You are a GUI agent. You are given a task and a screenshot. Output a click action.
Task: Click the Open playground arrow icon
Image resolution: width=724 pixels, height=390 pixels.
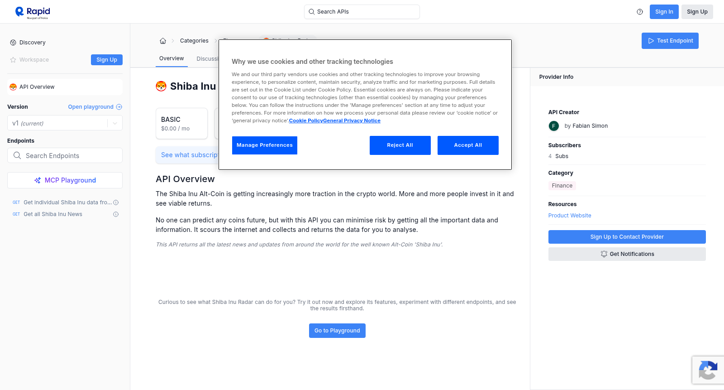tap(119, 107)
